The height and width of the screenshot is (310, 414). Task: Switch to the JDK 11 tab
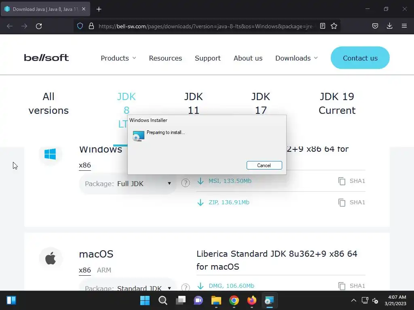[x=194, y=103]
